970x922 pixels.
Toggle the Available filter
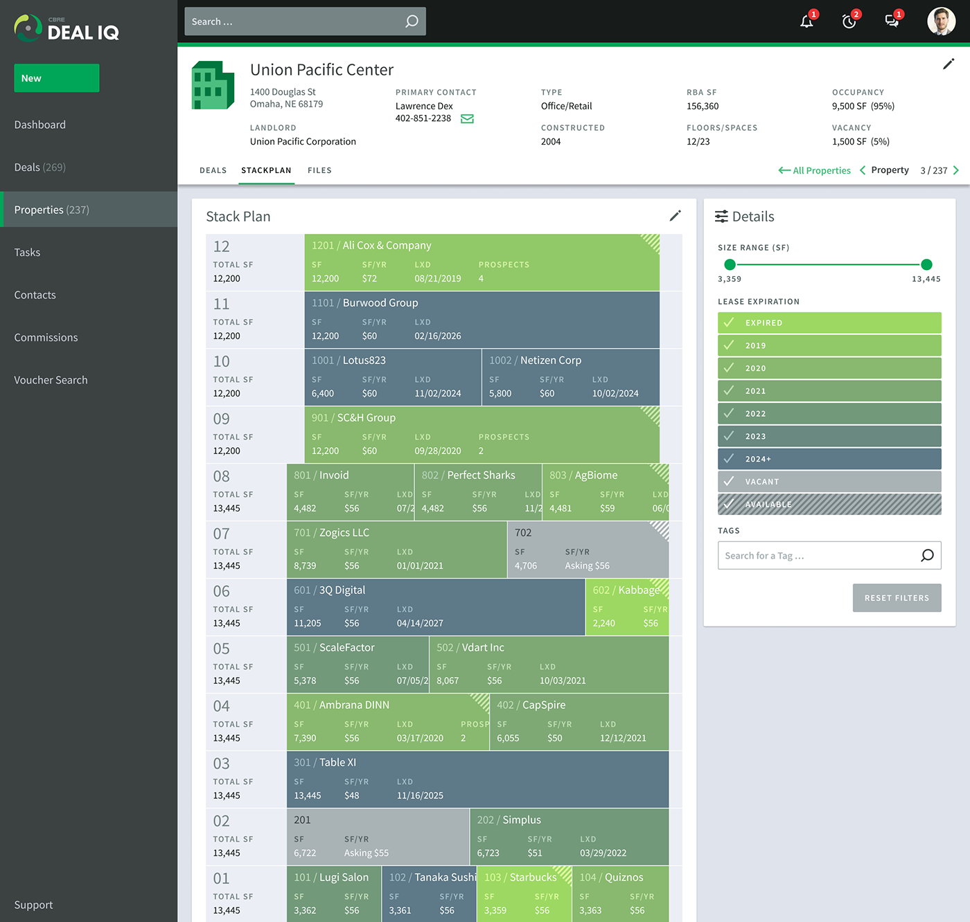pos(829,504)
